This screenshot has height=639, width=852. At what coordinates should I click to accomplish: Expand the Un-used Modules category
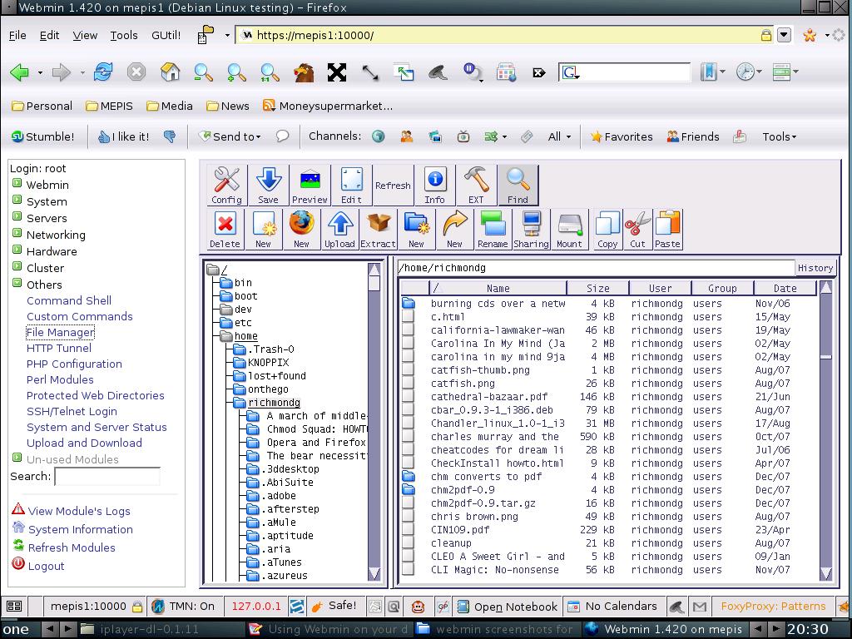[x=17, y=458]
